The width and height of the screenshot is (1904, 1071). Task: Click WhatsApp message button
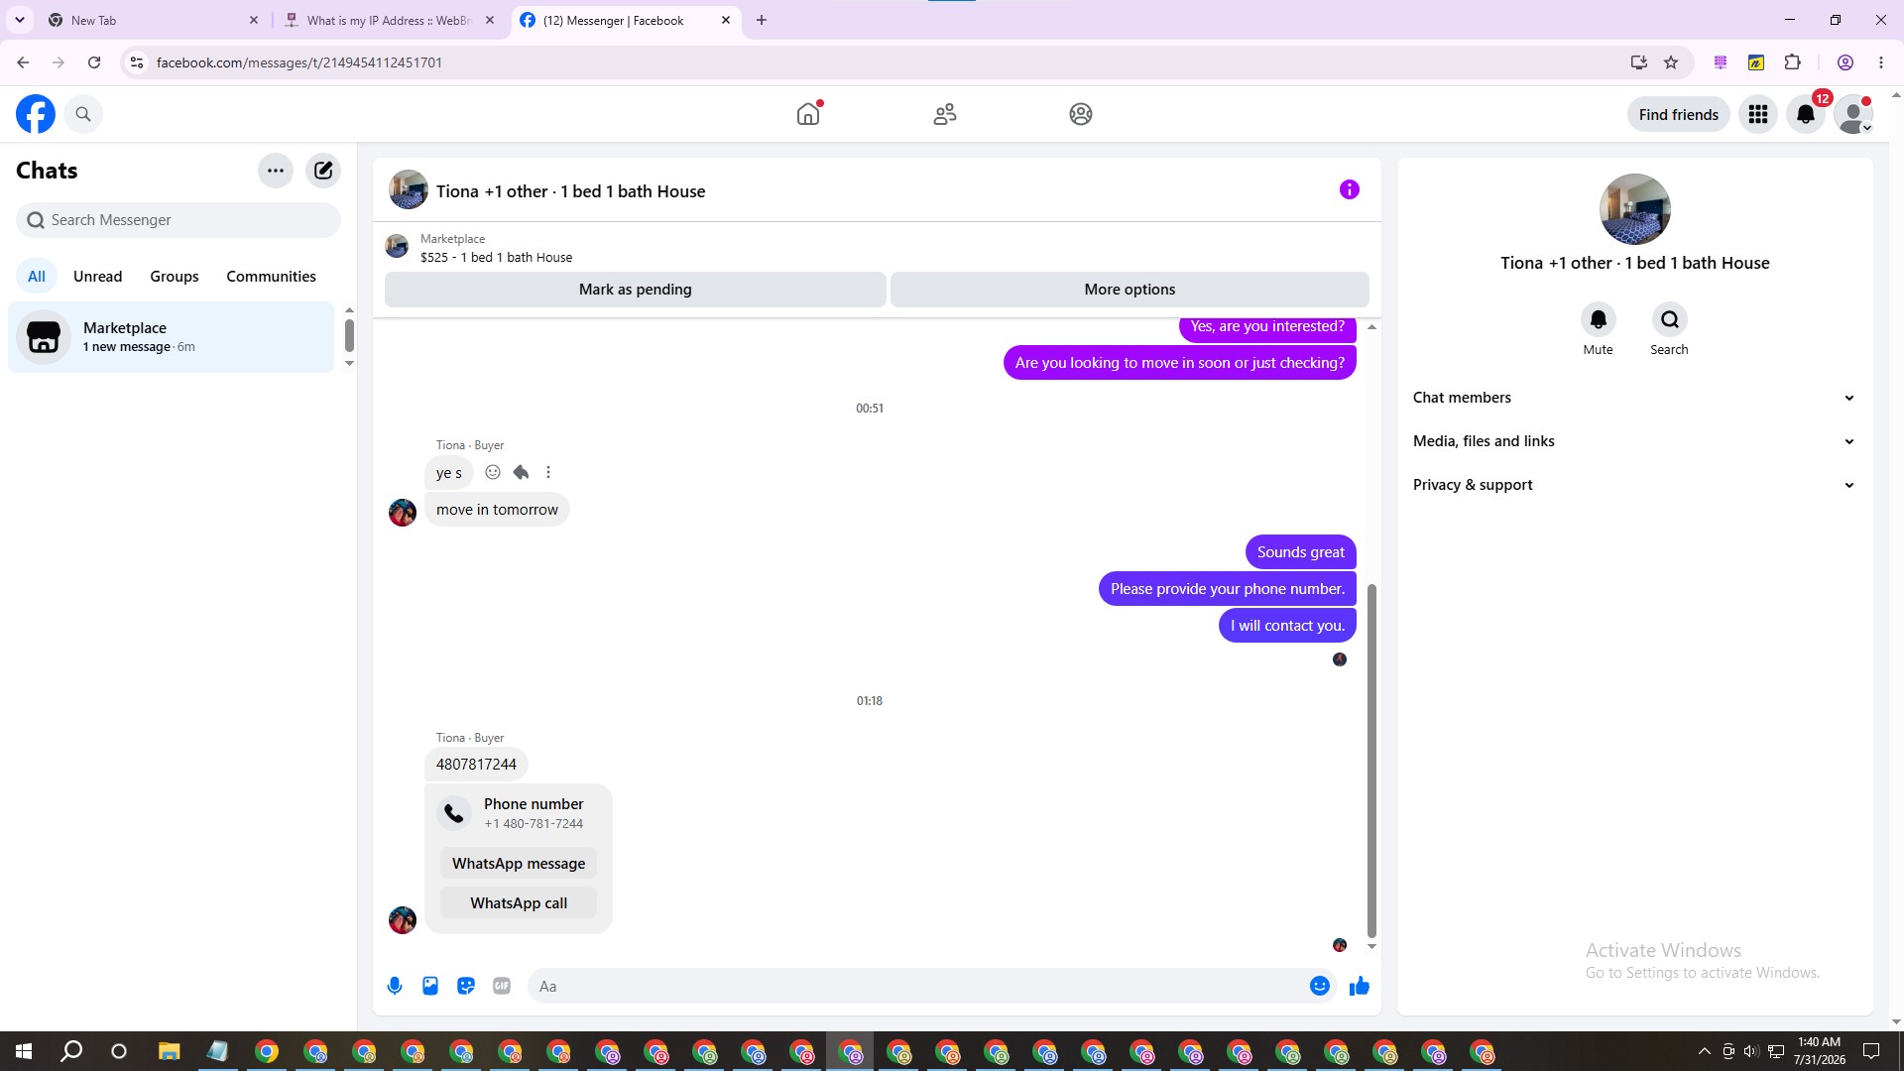pos(519,864)
